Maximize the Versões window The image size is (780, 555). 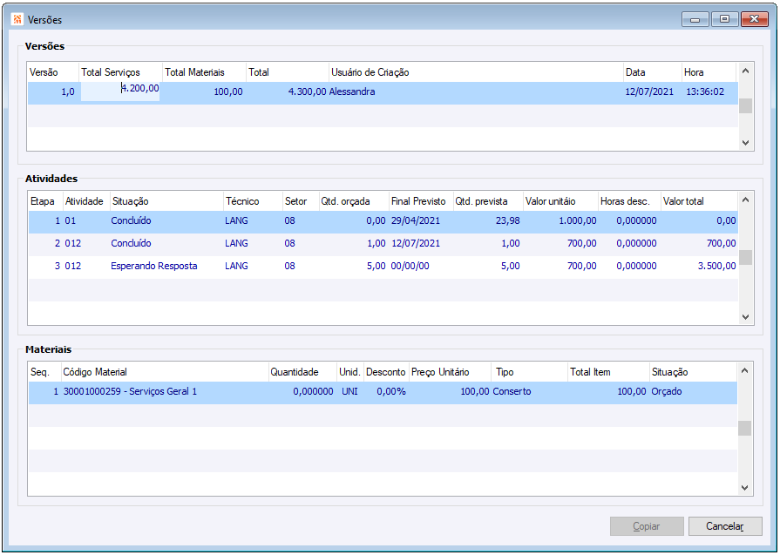(723, 19)
